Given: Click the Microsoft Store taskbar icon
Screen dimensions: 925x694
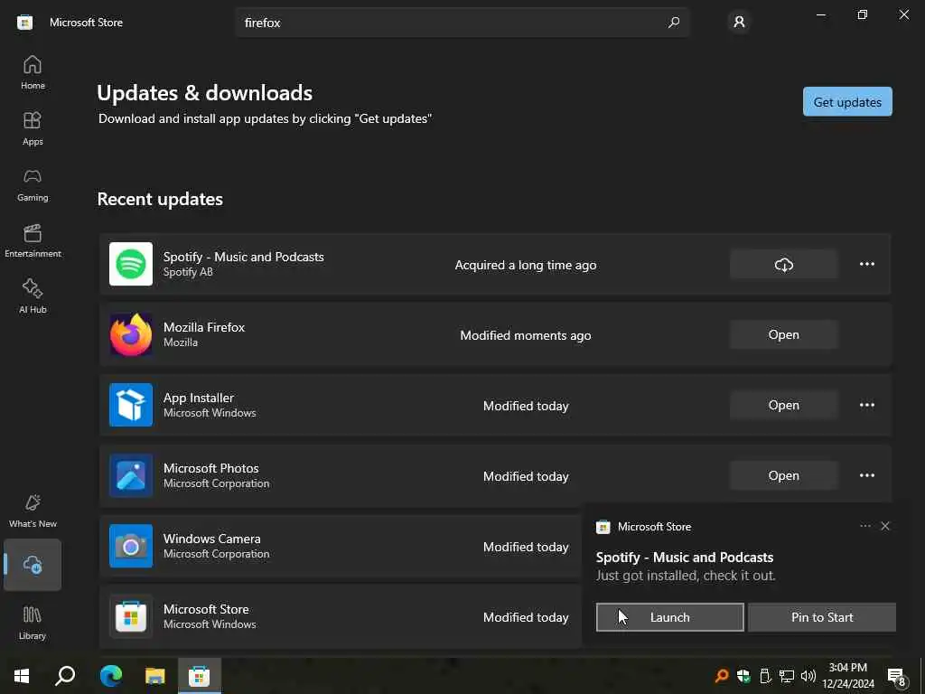Looking at the screenshot, I should point(199,676).
